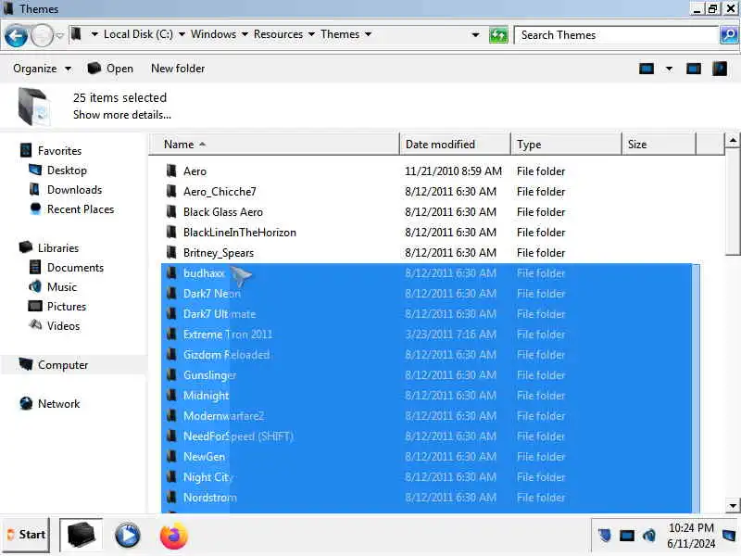The image size is (741, 556).
Task: Click scrollbar down arrow in file list
Action: 733,505
